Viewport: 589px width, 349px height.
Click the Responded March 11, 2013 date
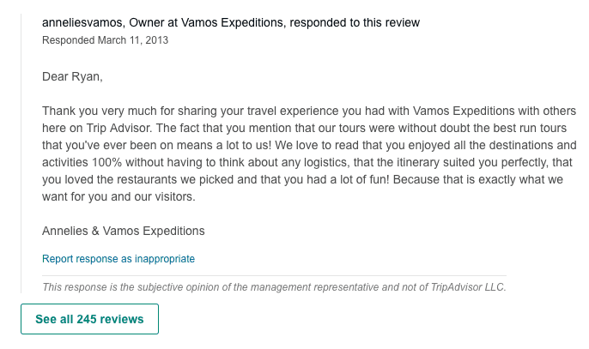tap(105, 39)
